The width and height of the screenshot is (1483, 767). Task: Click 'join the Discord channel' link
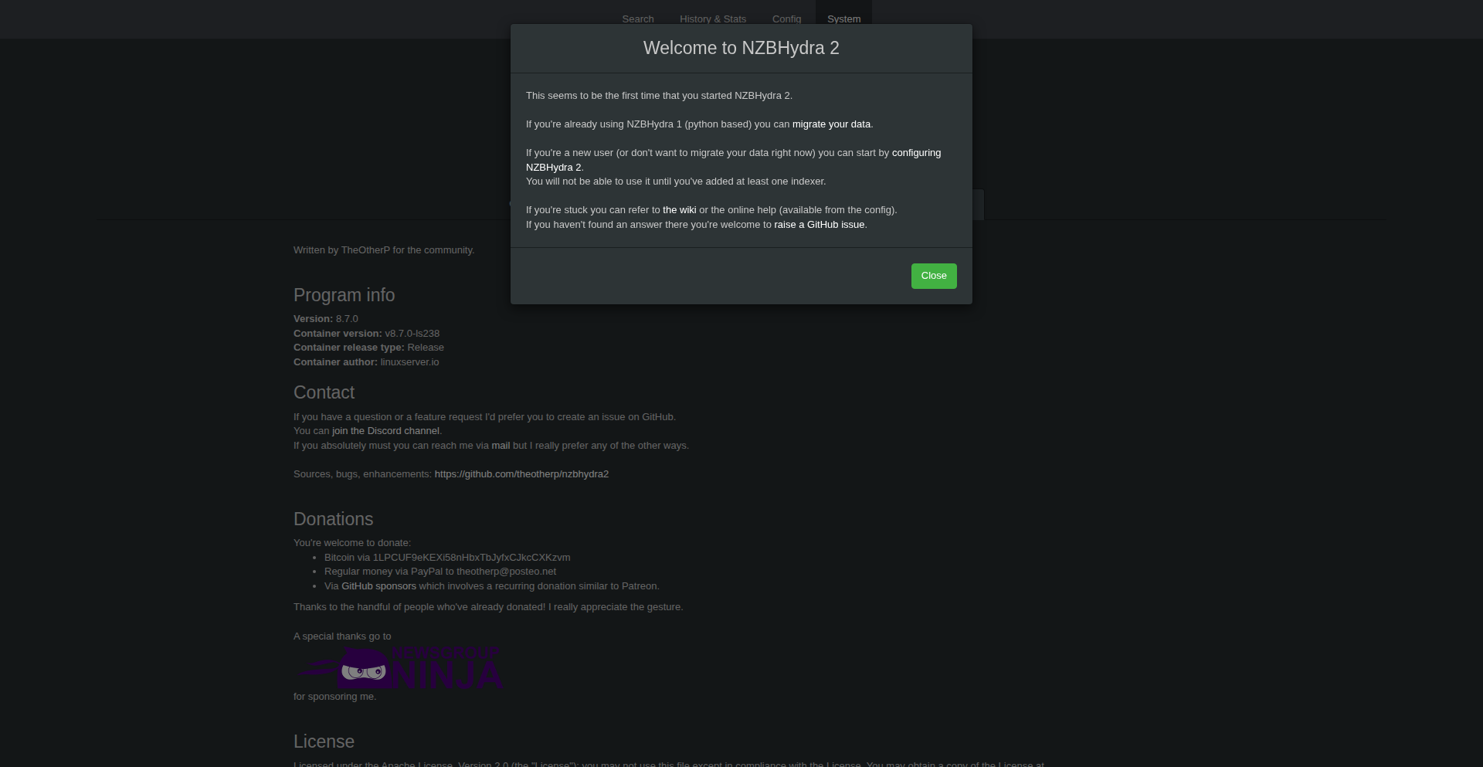tap(385, 431)
